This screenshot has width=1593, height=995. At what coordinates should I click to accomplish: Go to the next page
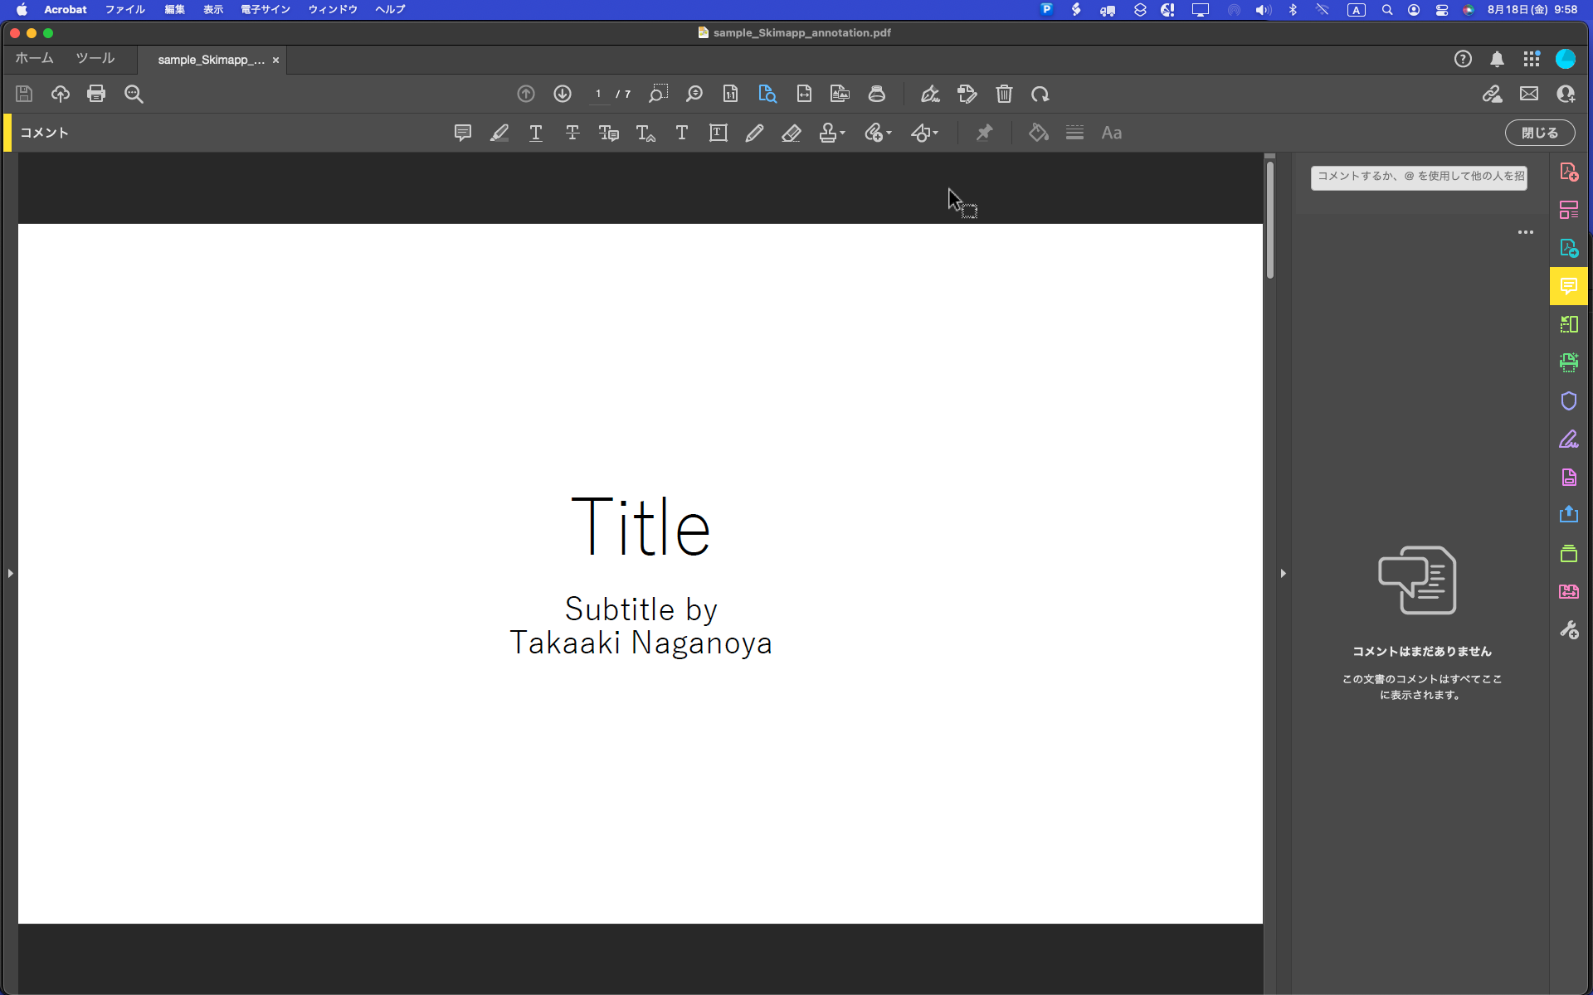563,94
